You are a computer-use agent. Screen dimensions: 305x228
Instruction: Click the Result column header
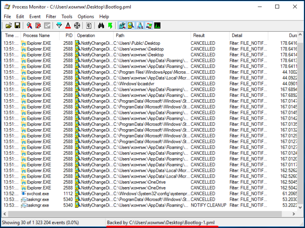pyautogui.click(x=199, y=35)
